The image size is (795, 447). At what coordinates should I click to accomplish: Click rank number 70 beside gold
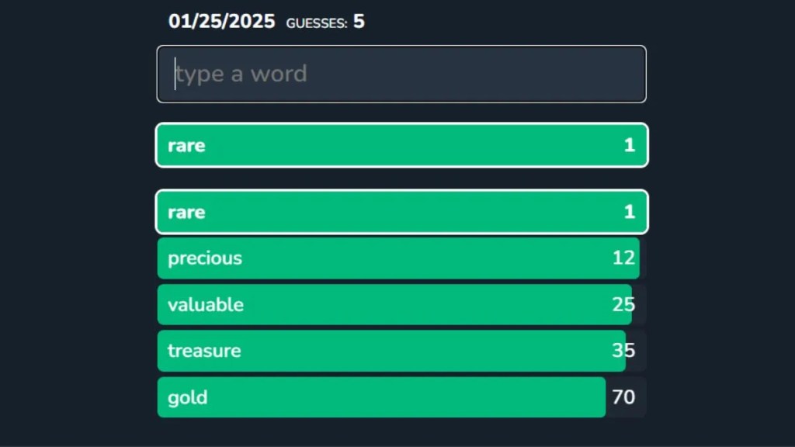(x=623, y=397)
